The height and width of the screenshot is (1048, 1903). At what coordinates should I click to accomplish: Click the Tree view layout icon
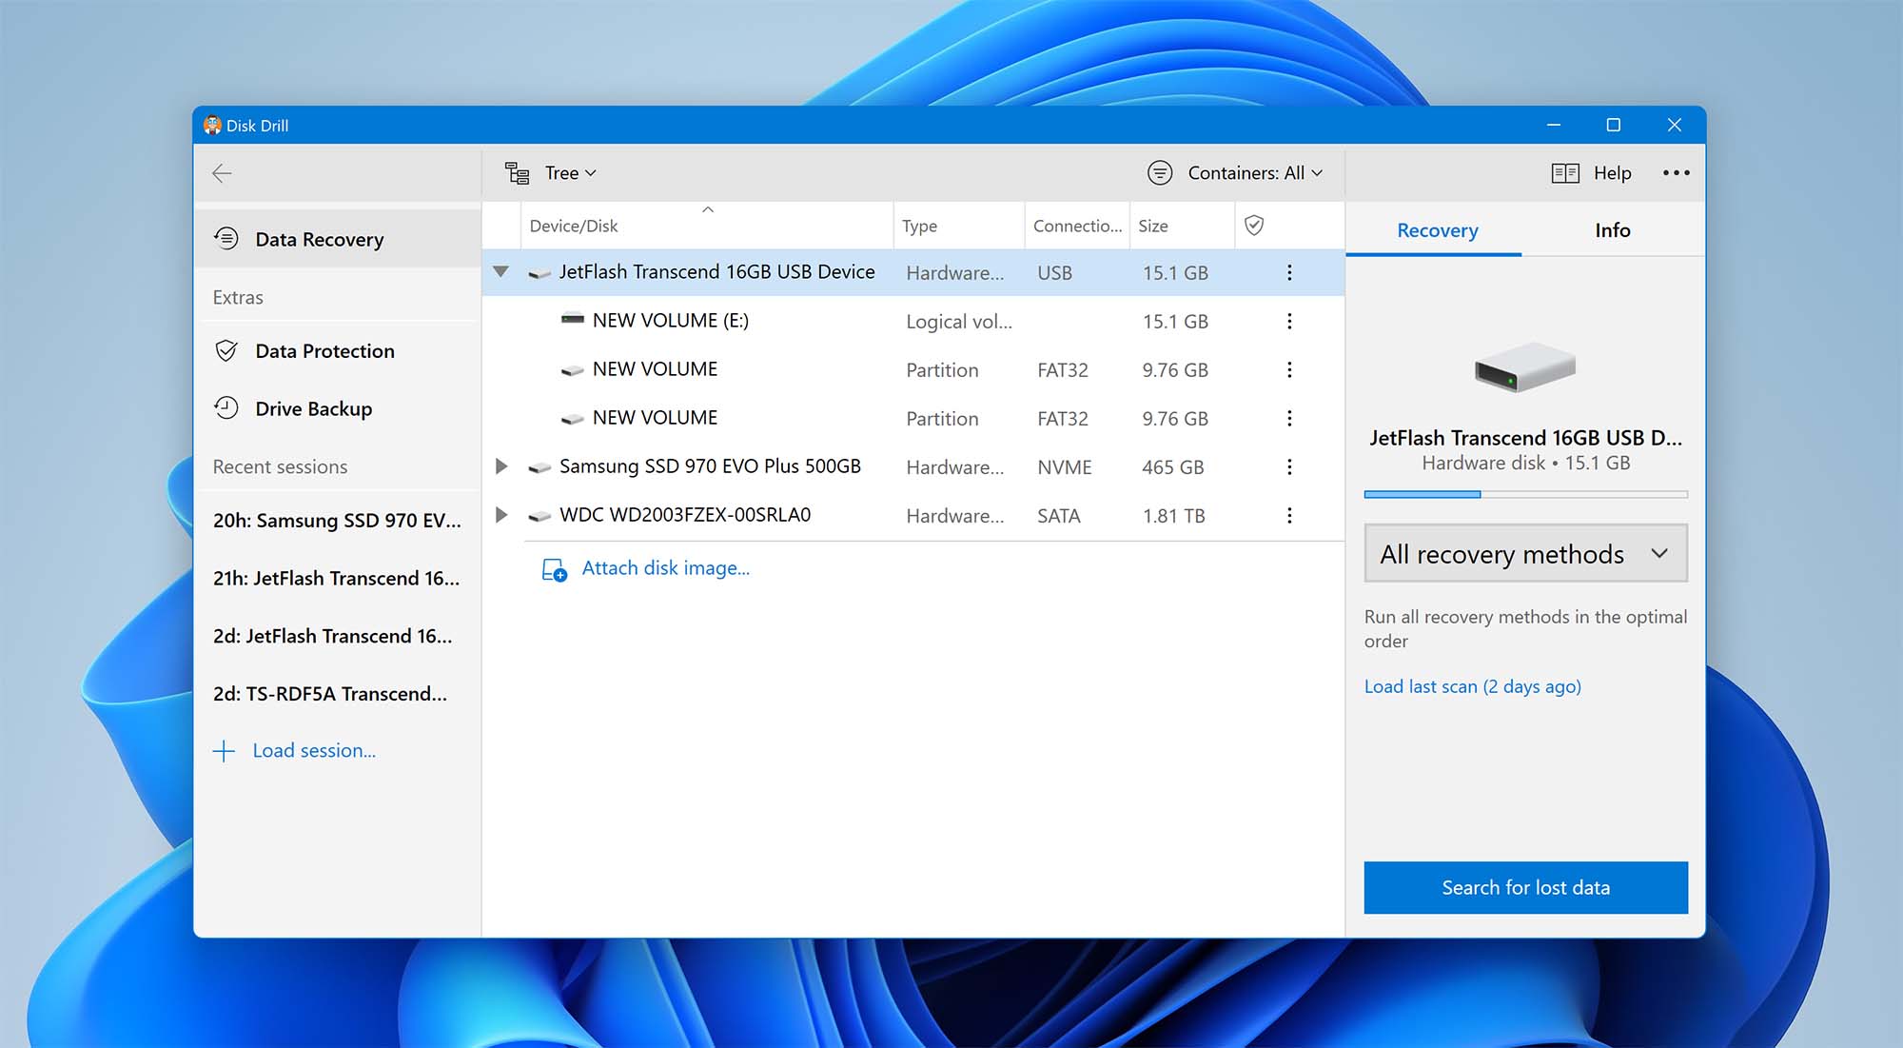click(x=516, y=171)
